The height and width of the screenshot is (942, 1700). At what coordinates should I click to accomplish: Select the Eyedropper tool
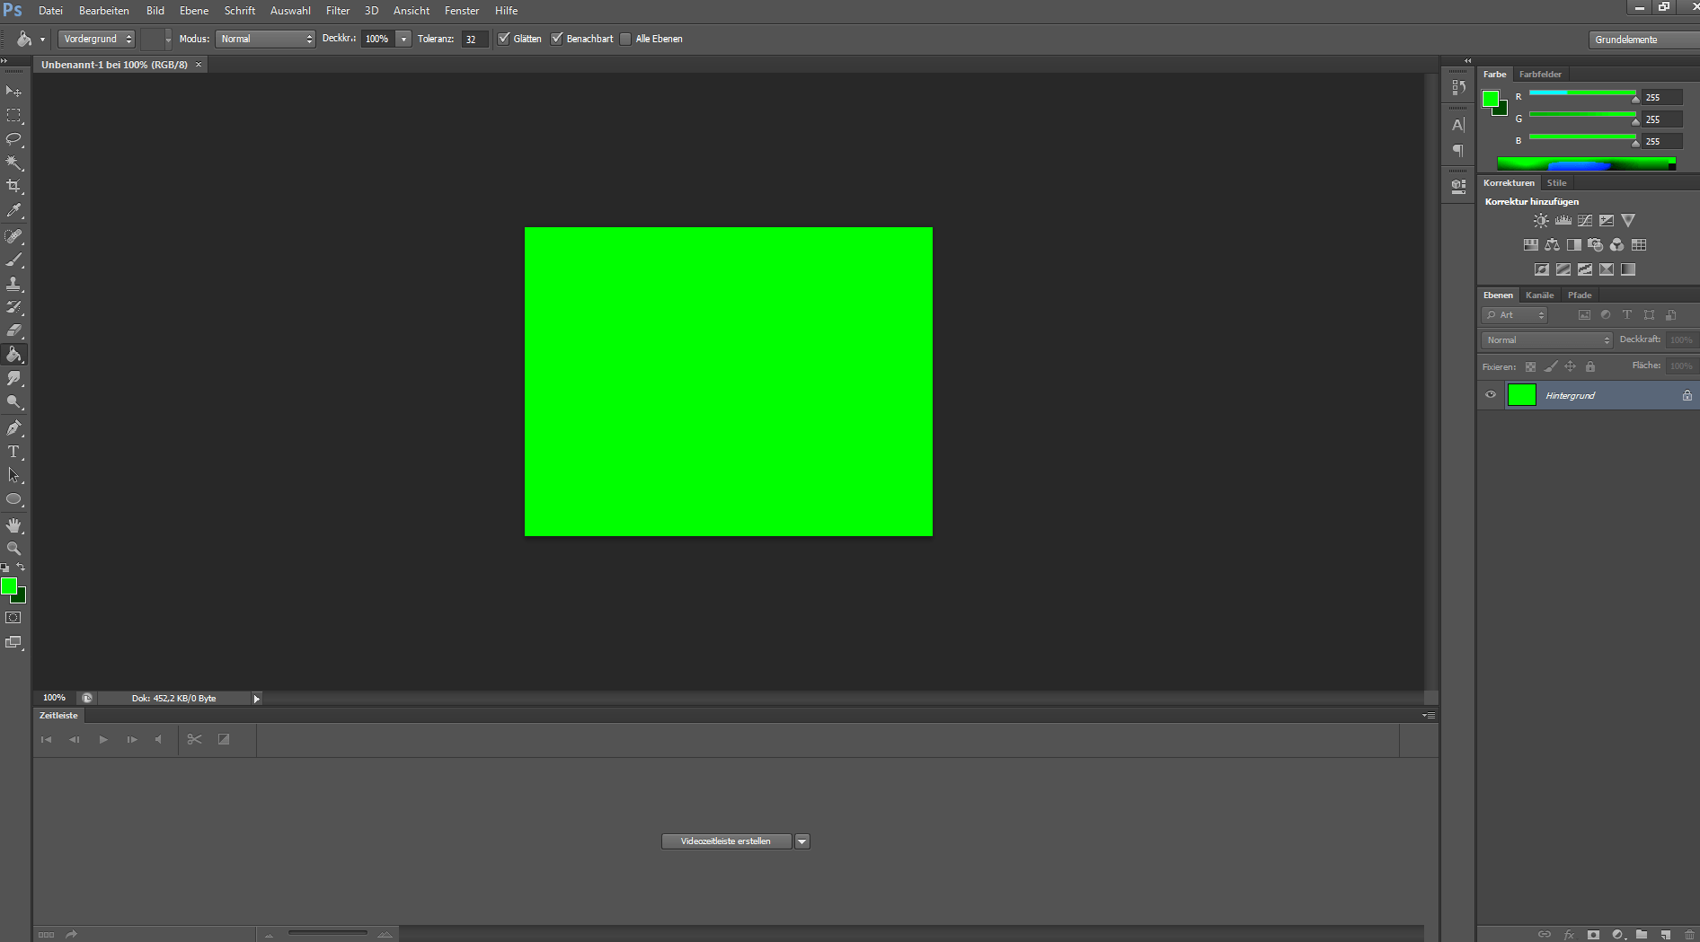coord(13,210)
